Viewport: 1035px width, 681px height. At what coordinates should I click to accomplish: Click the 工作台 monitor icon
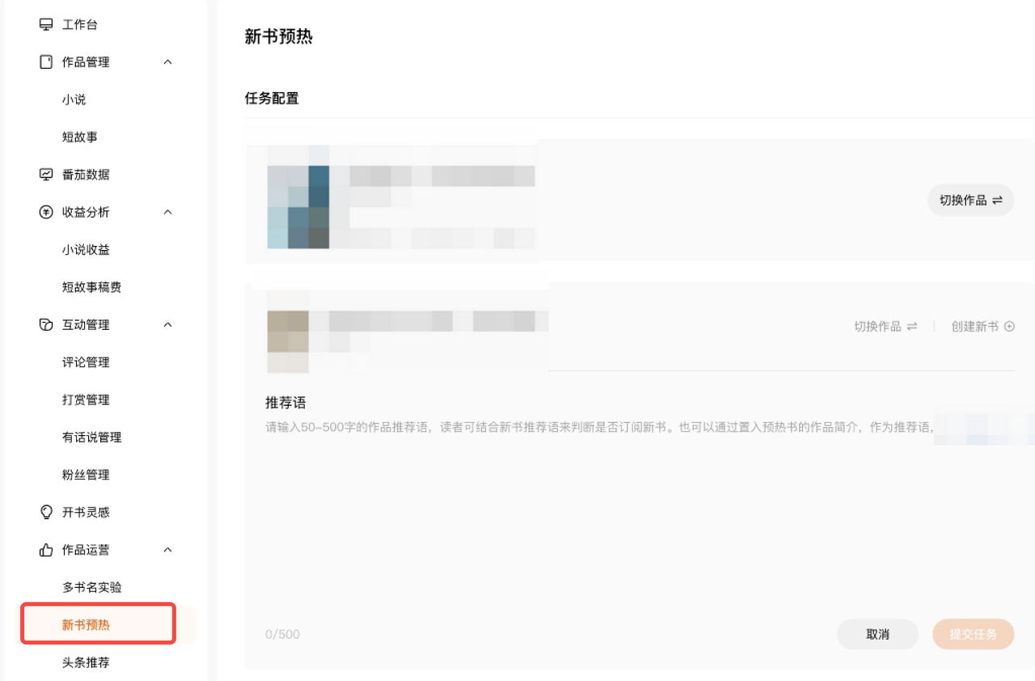[x=46, y=24]
